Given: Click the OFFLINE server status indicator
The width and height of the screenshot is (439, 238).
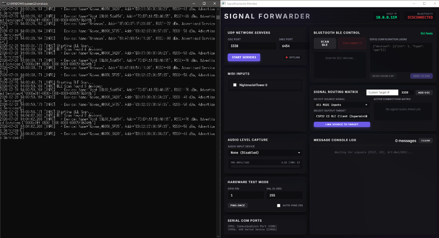Looking at the screenshot, I should tap(293, 57).
